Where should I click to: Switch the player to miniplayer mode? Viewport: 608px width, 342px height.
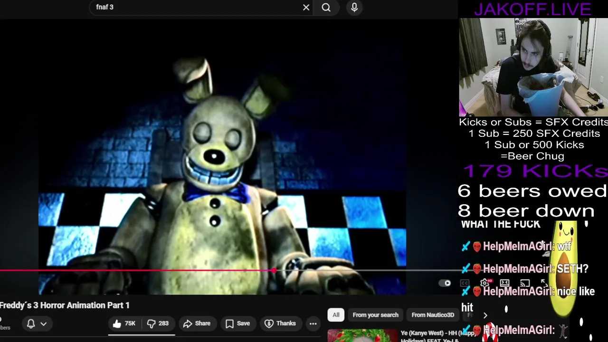(504, 283)
